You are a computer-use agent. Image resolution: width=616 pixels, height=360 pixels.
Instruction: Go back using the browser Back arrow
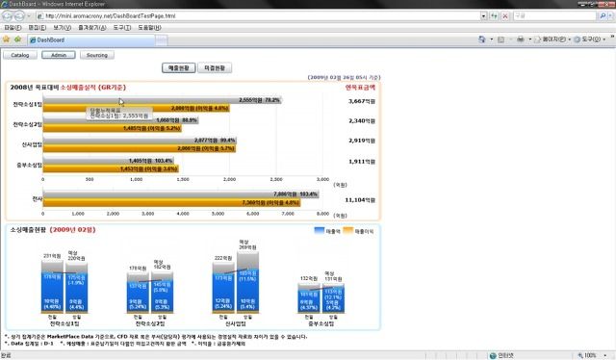8,16
